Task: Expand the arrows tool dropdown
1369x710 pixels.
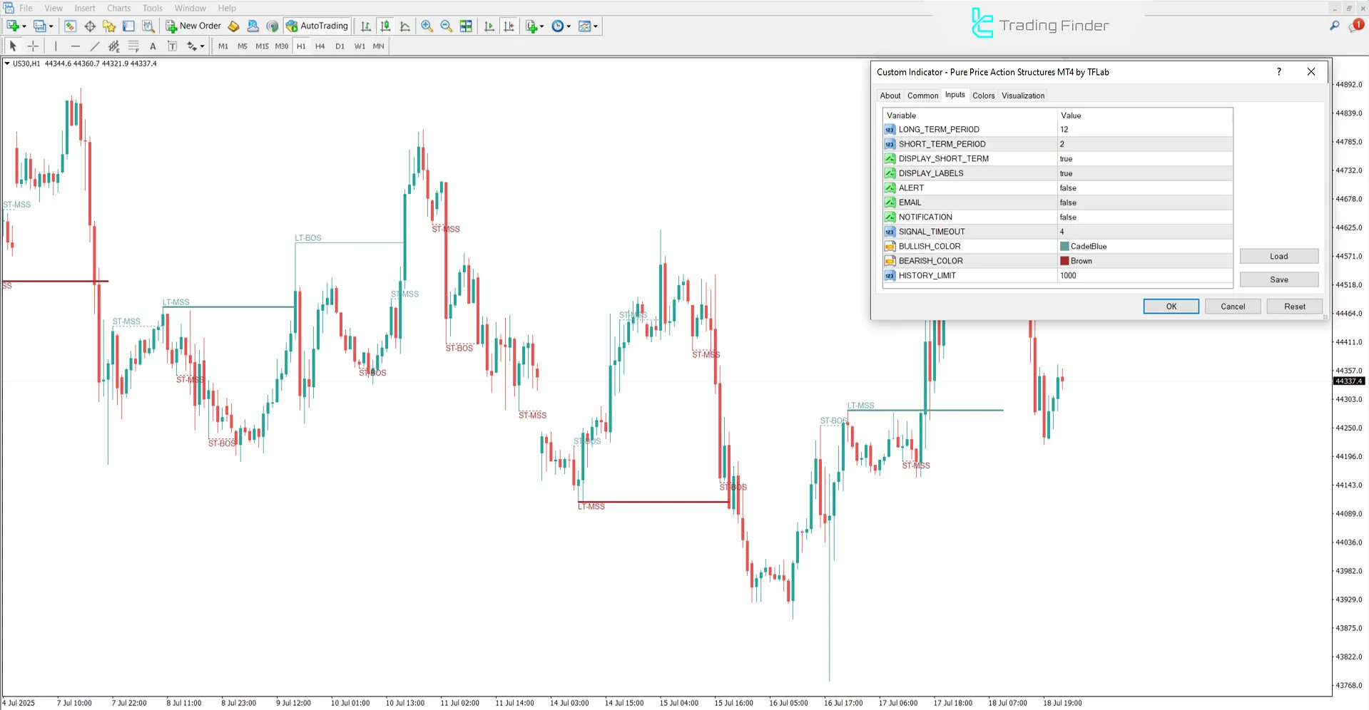Action: pos(203,46)
